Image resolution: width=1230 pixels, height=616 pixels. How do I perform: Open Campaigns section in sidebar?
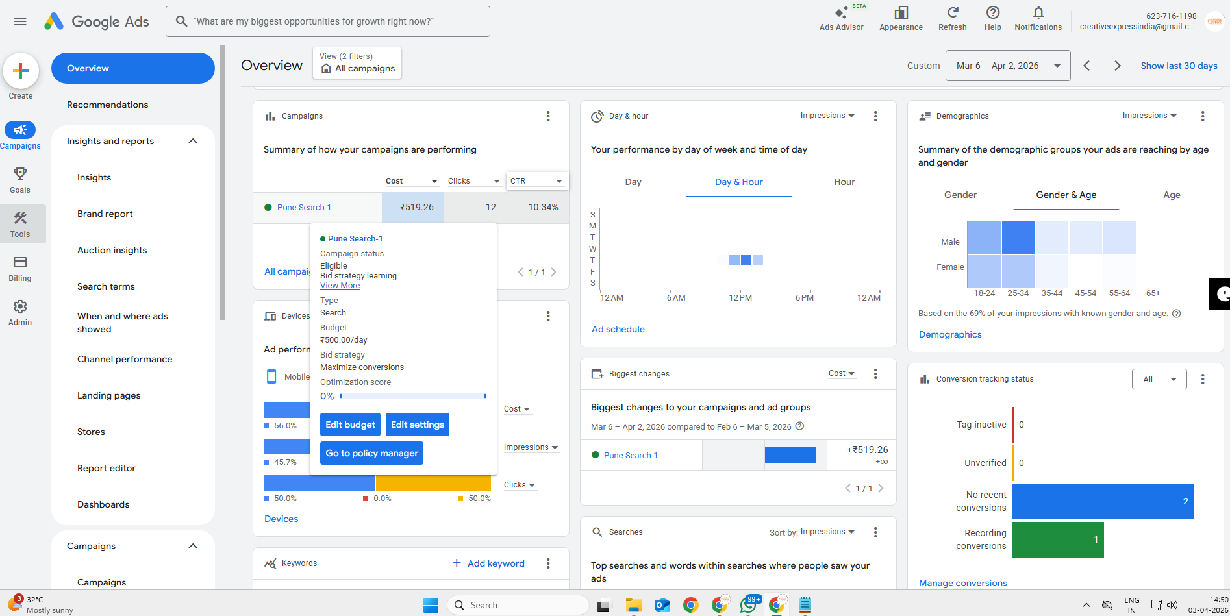pos(20,135)
